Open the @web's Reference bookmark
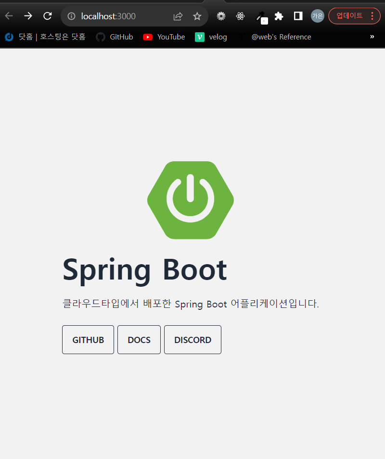The height and width of the screenshot is (459, 385). [274, 37]
